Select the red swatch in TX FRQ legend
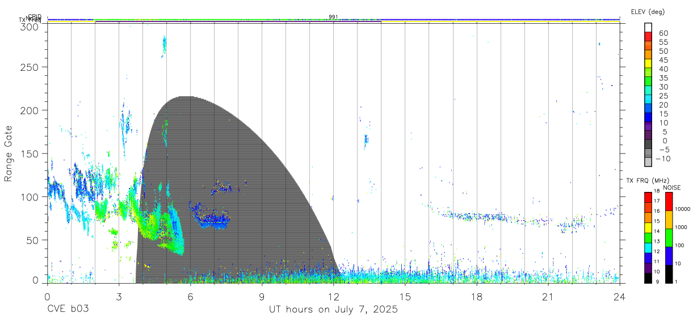697x321 pixels. (648, 197)
